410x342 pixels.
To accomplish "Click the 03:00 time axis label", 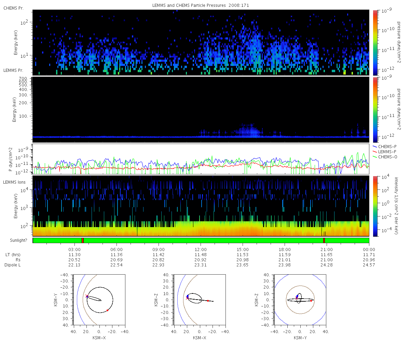I will (74, 250).
